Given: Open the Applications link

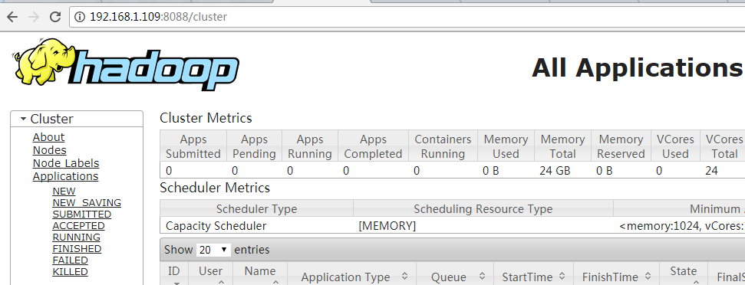Looking at the screenshot, I should pos(65,176).
